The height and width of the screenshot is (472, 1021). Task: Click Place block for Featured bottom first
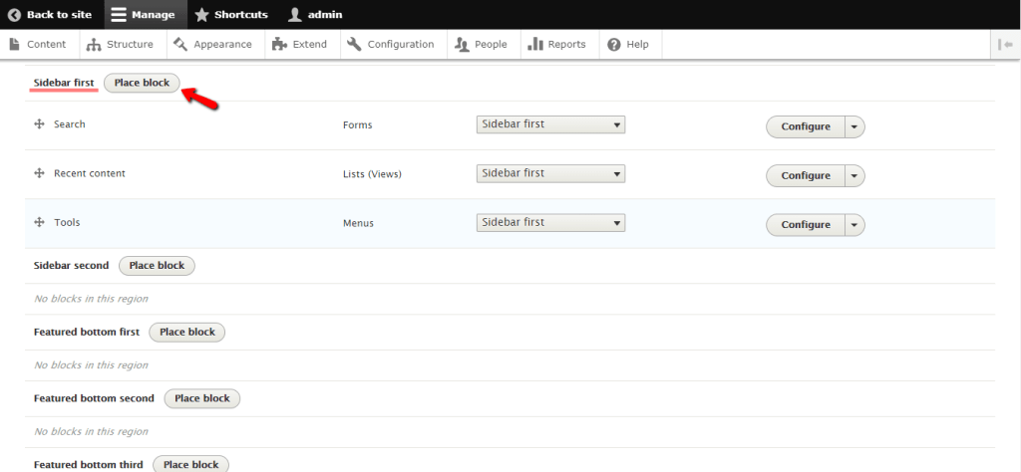(x=186, y=332)
